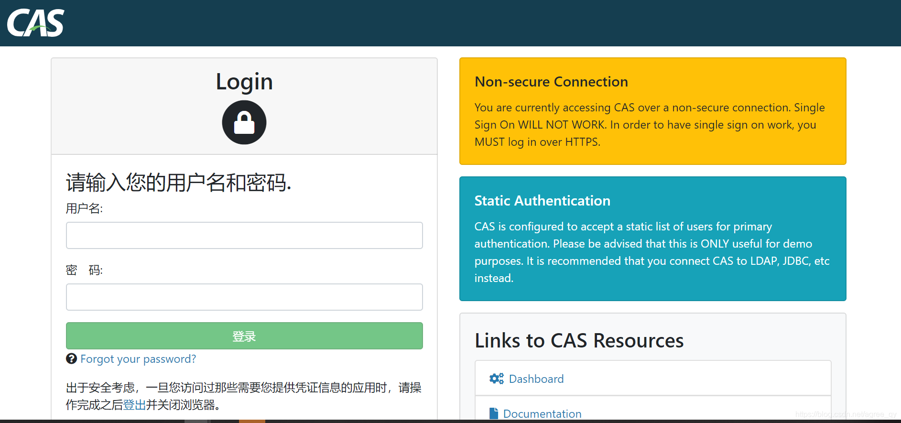This screenshot has height=423, width=901.
Task: Click the 出于安全考虑 security notice text
Action: (x=244, y=396)
